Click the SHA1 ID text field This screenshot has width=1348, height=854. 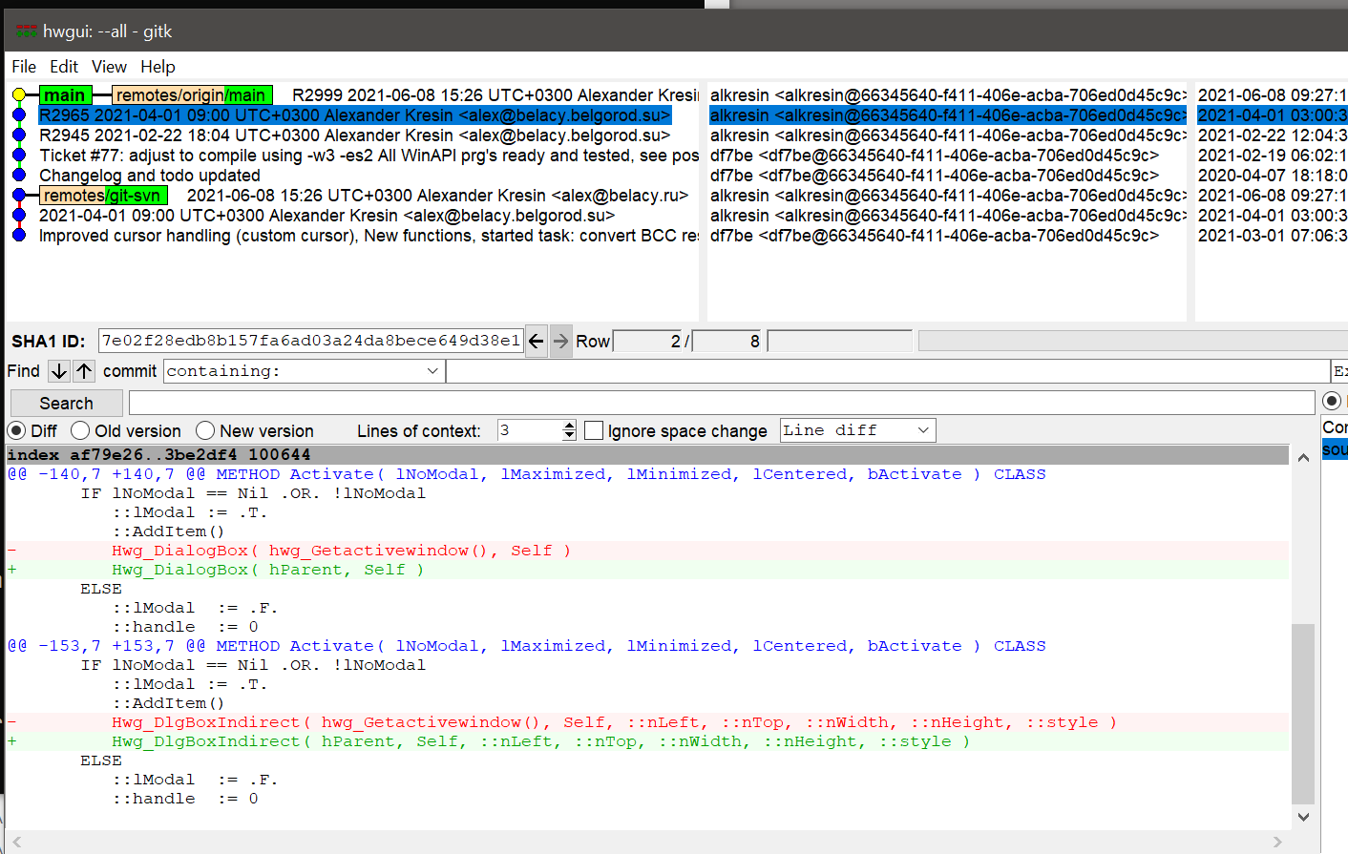click(x=310, y=341)
